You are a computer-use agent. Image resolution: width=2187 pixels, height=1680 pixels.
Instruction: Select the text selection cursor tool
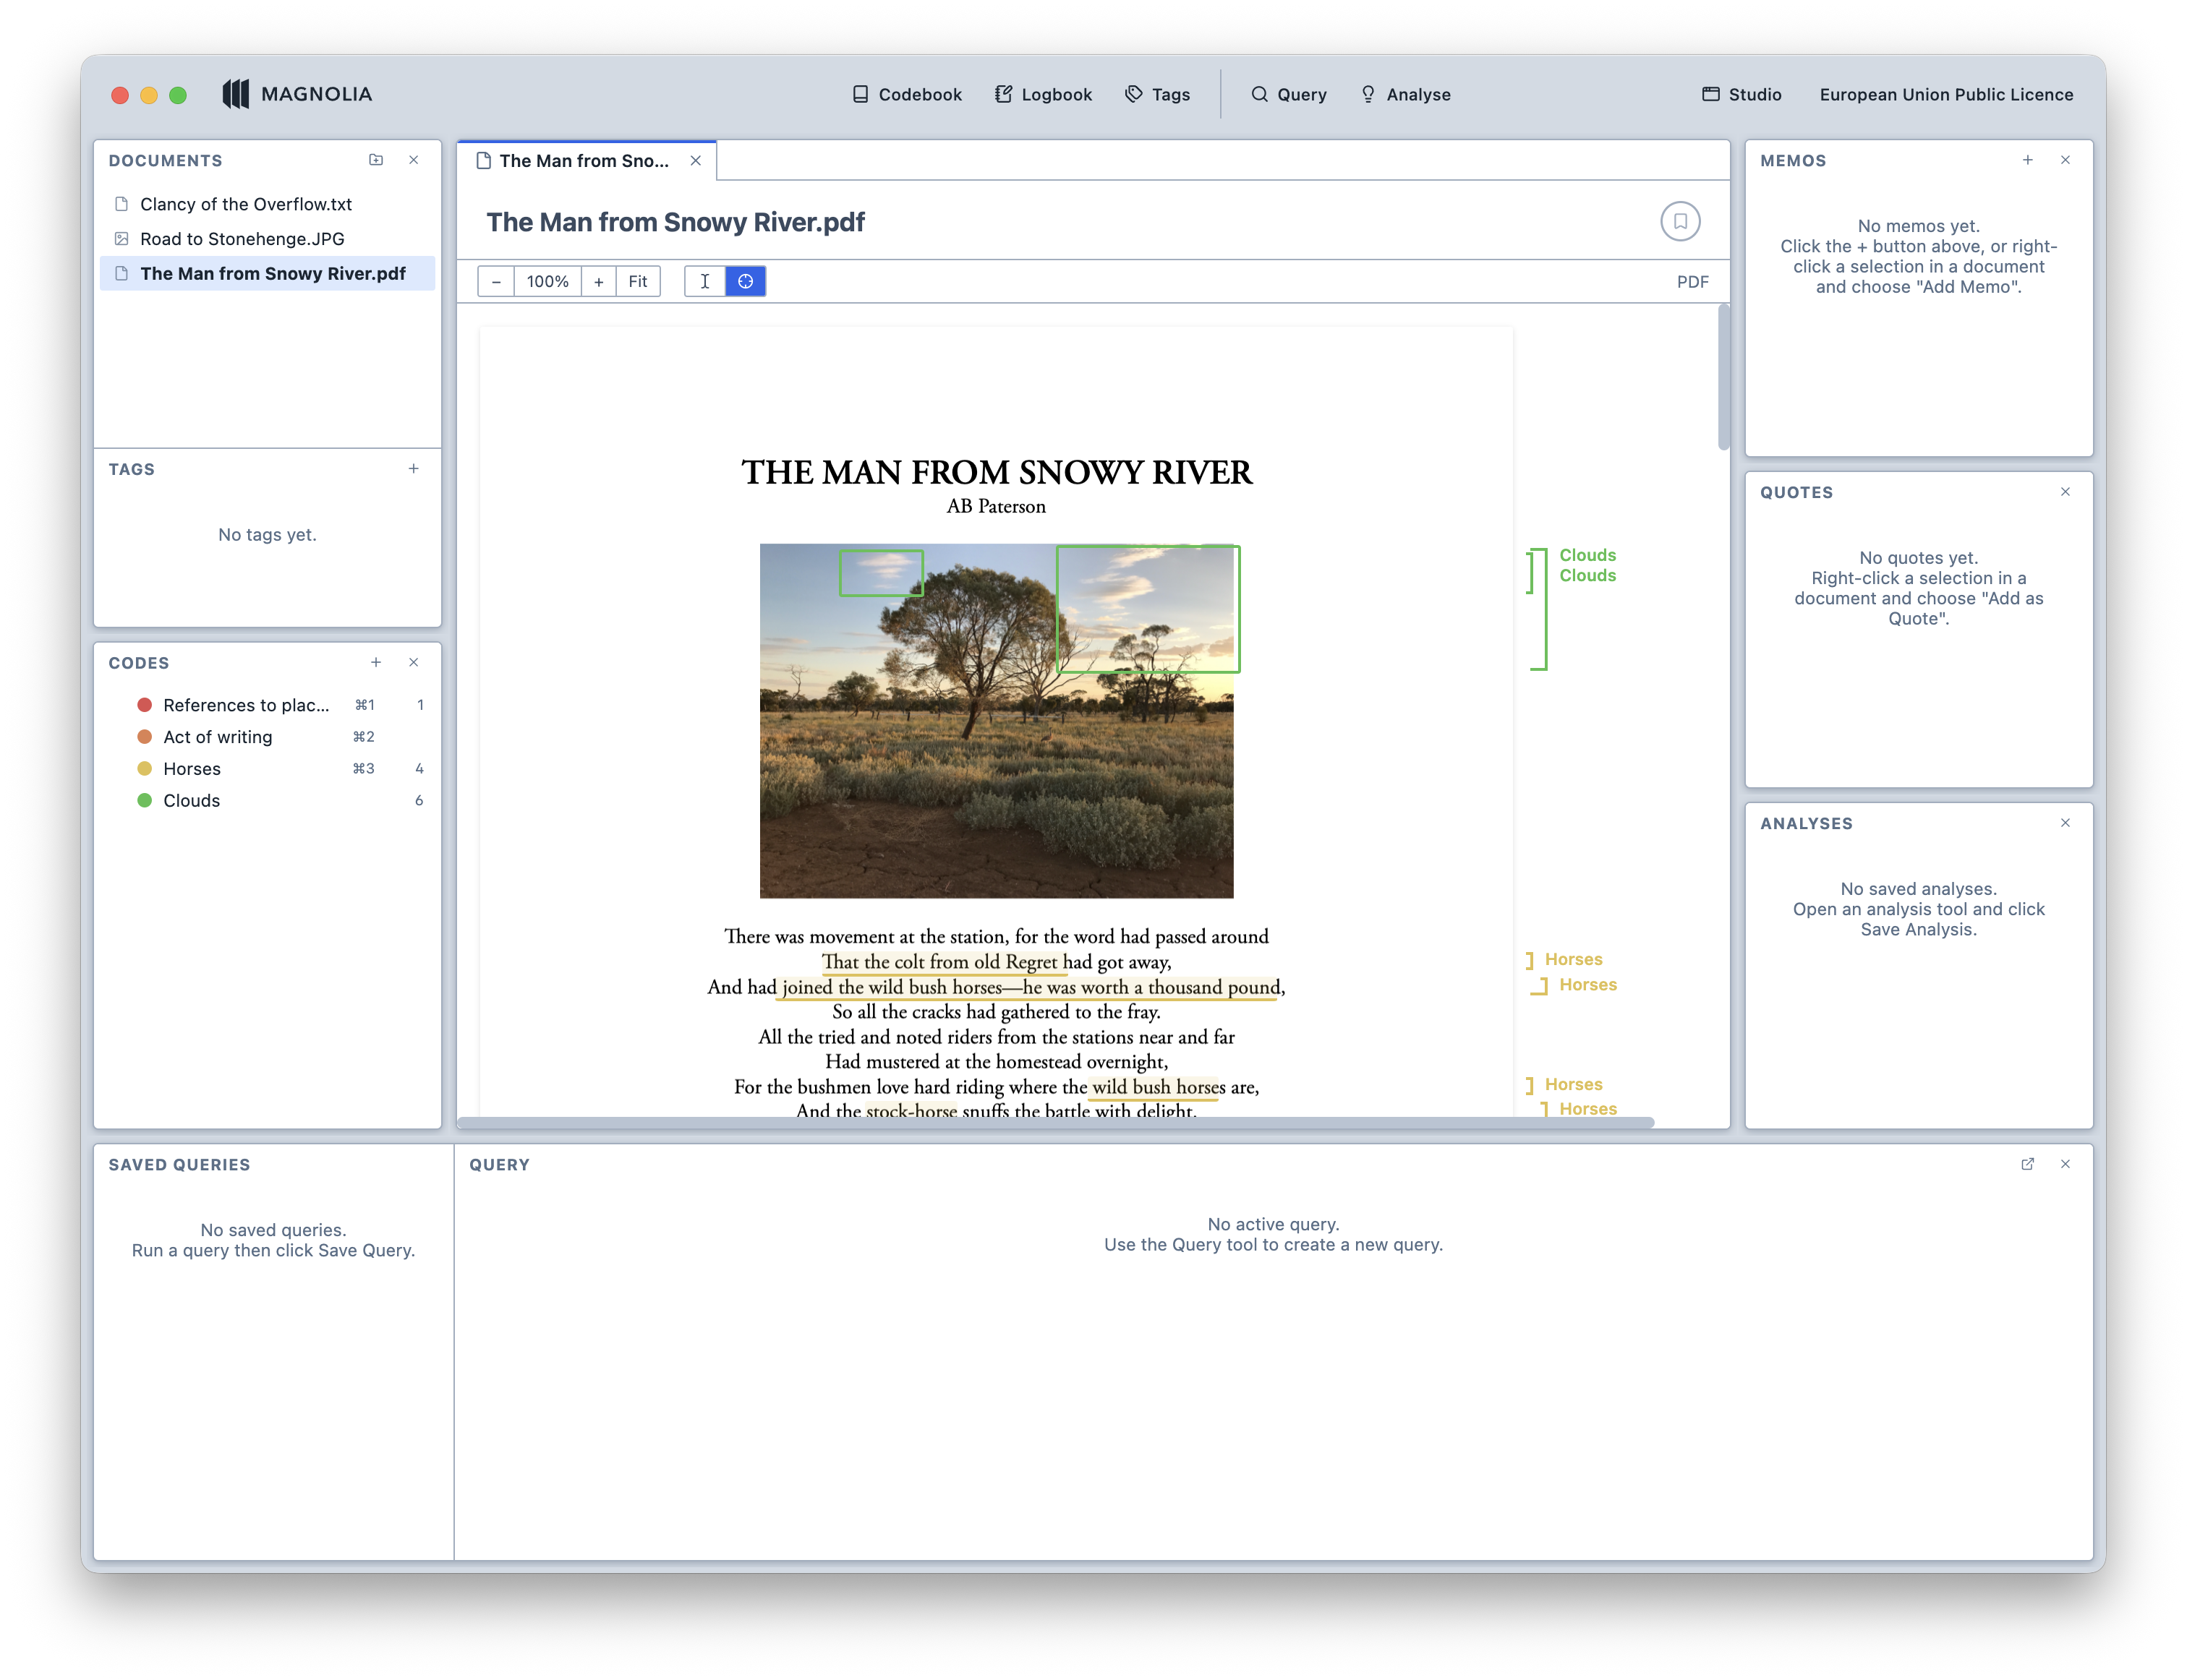704,282
